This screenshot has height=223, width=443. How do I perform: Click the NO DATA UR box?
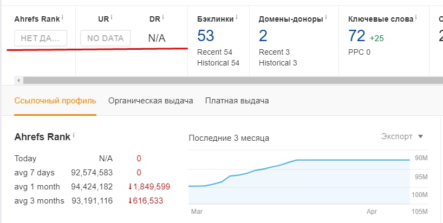pyautogui.click(x=106, y=38)
